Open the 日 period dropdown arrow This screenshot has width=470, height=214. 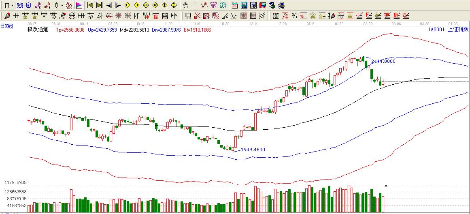12,5
